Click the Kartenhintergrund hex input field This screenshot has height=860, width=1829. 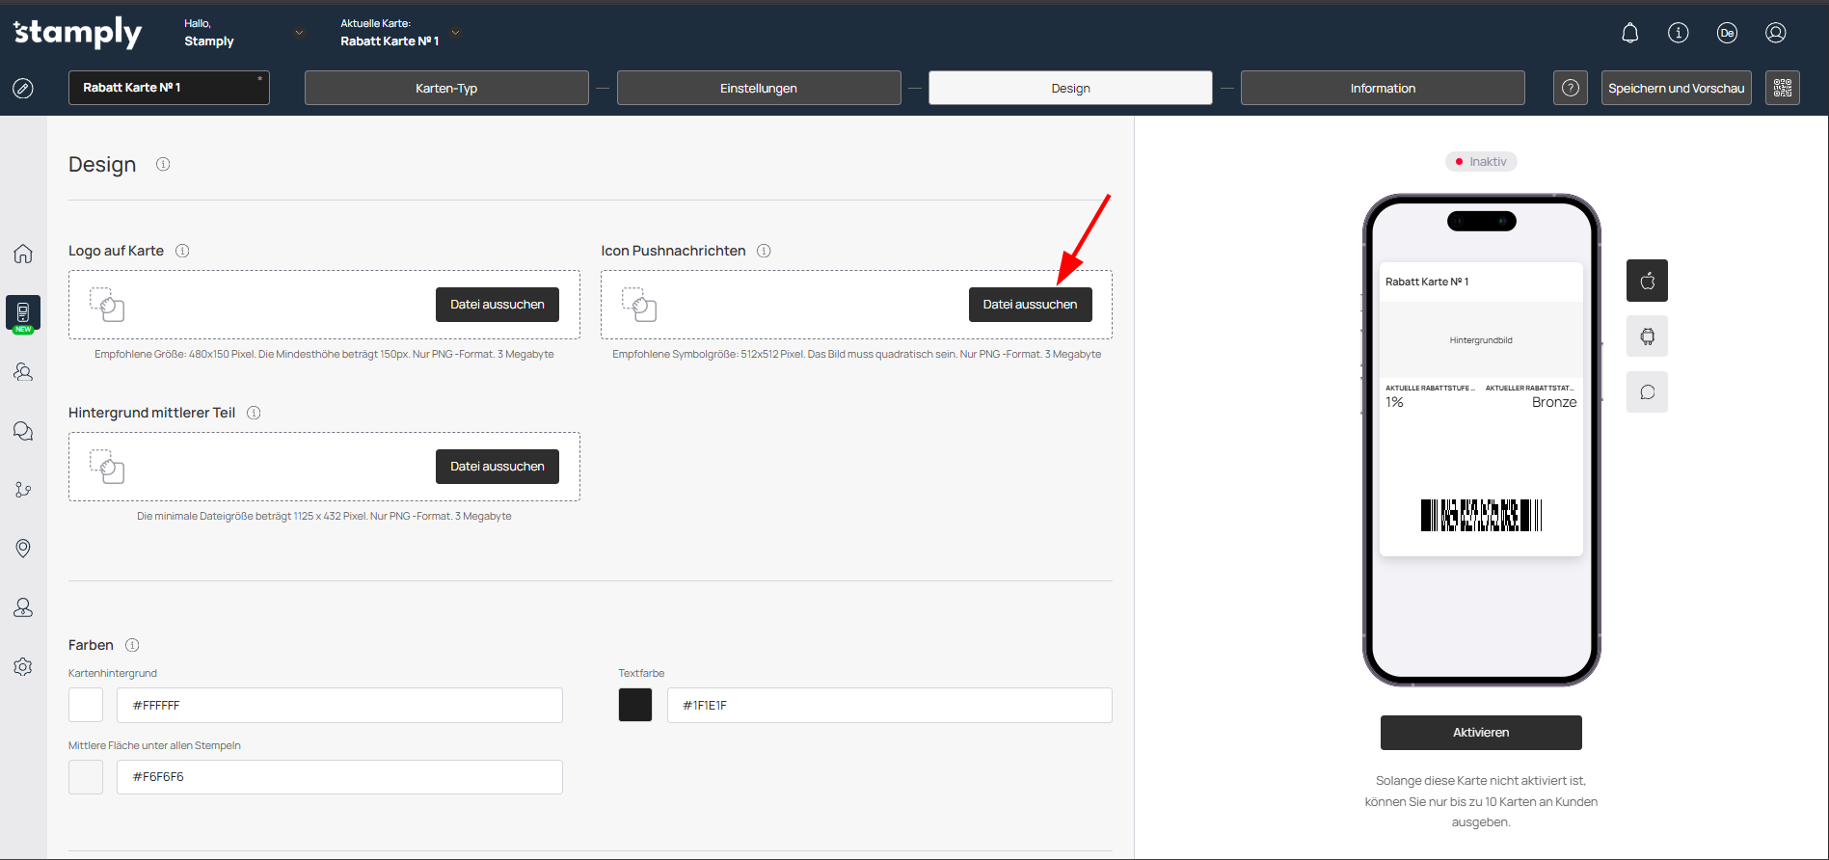[x=339, y=705]
